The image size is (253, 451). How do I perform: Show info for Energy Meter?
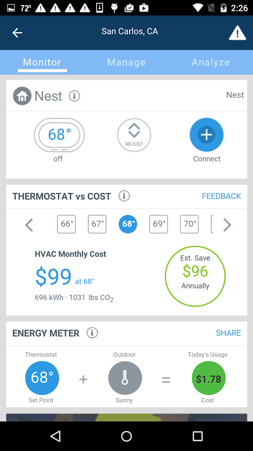pyautogui.click(x=92, y=333)
